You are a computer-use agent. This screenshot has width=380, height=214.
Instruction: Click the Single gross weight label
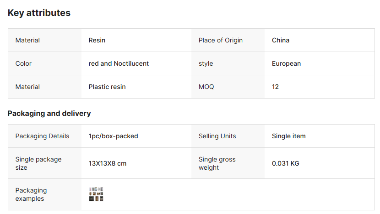(217, 163)
